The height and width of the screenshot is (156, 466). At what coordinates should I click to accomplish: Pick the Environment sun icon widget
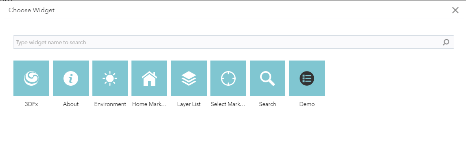coord(110,78)
